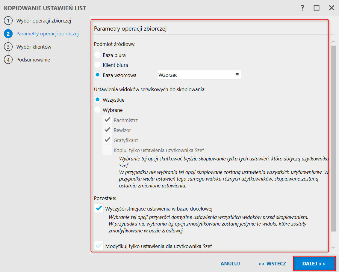Click the DALEJ >> button

tap(314, 264)
